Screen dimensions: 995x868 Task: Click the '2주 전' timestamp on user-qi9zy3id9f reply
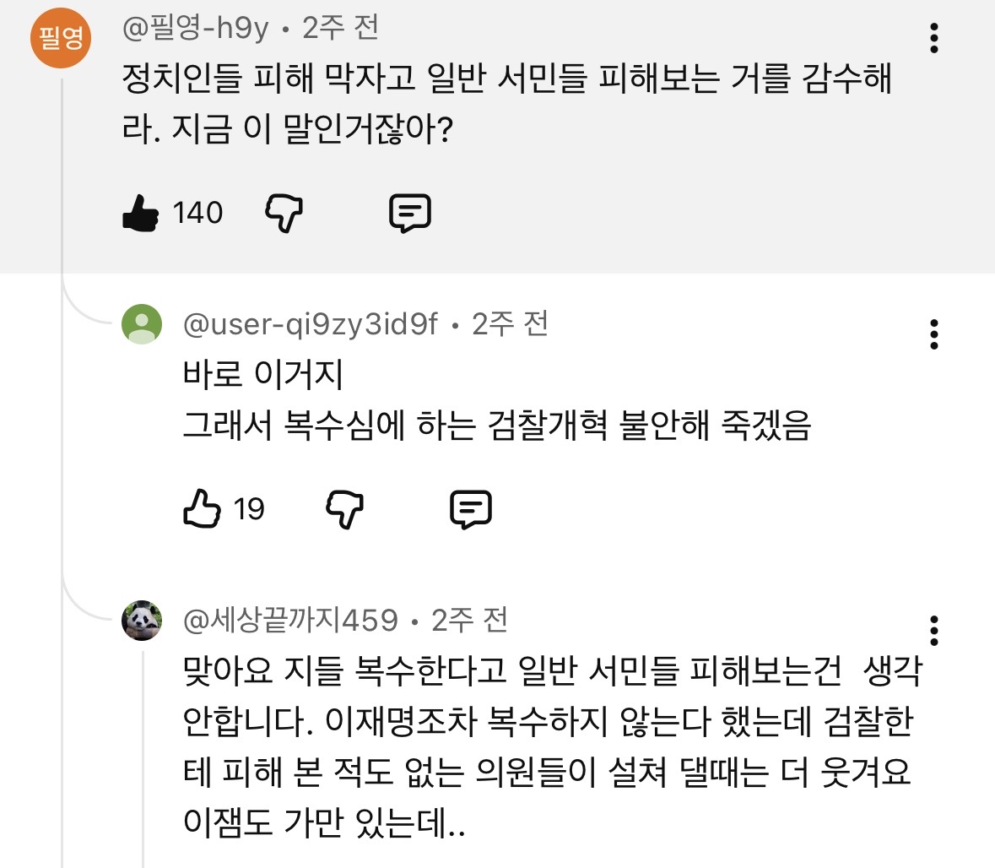[511, 324]
